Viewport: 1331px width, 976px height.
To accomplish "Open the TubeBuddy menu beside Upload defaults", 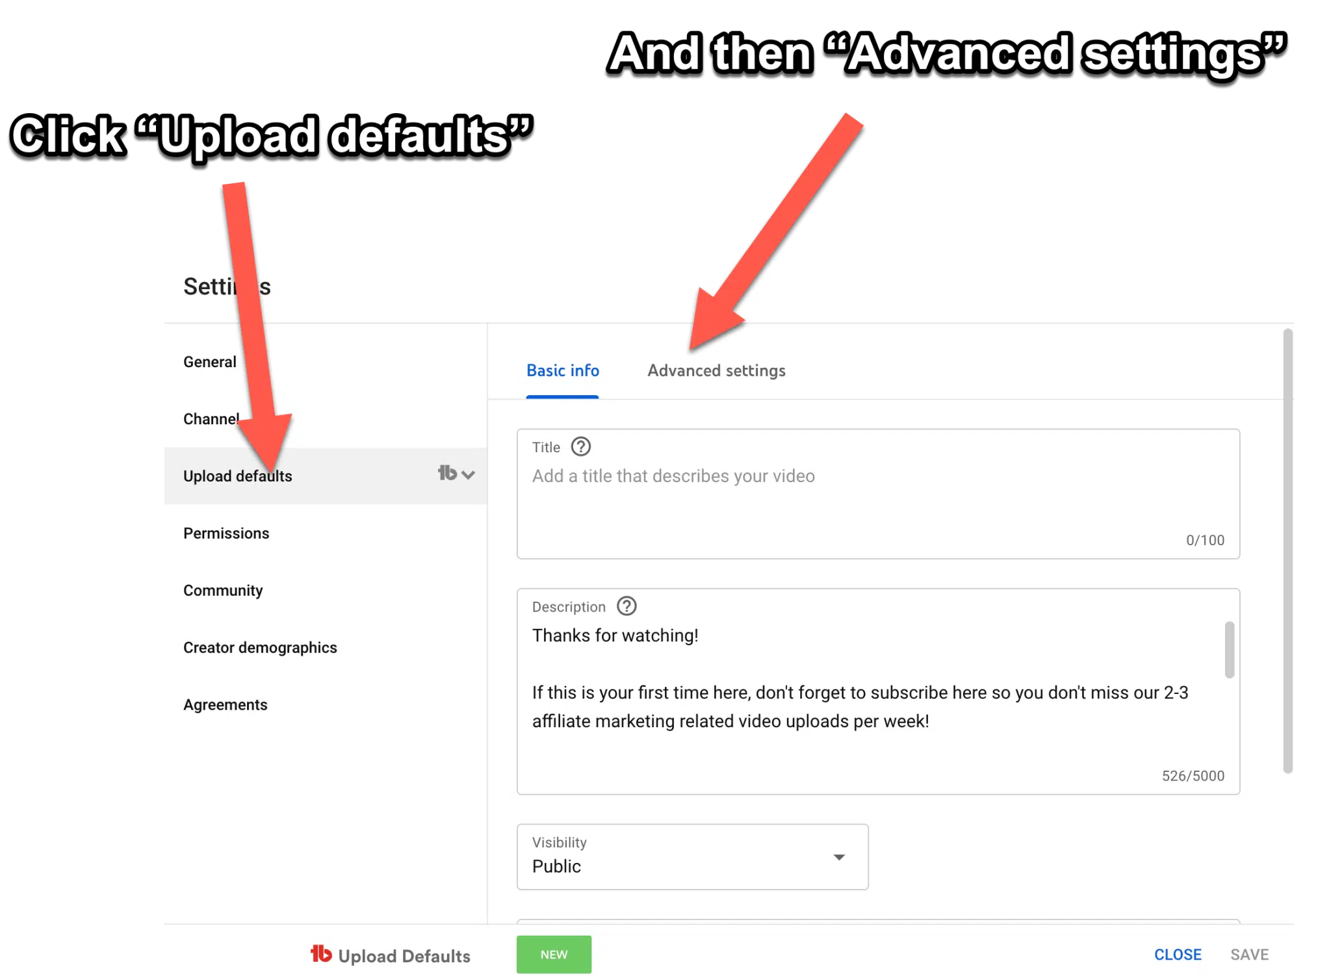I will (447, 474).
